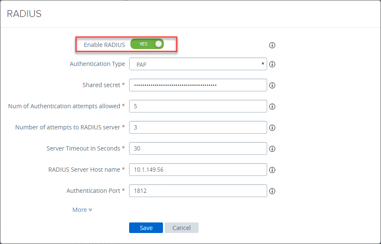Screen dimensions: 381x244
Task: Click the info icon beside Authentication Type
Action: [272, 64]
